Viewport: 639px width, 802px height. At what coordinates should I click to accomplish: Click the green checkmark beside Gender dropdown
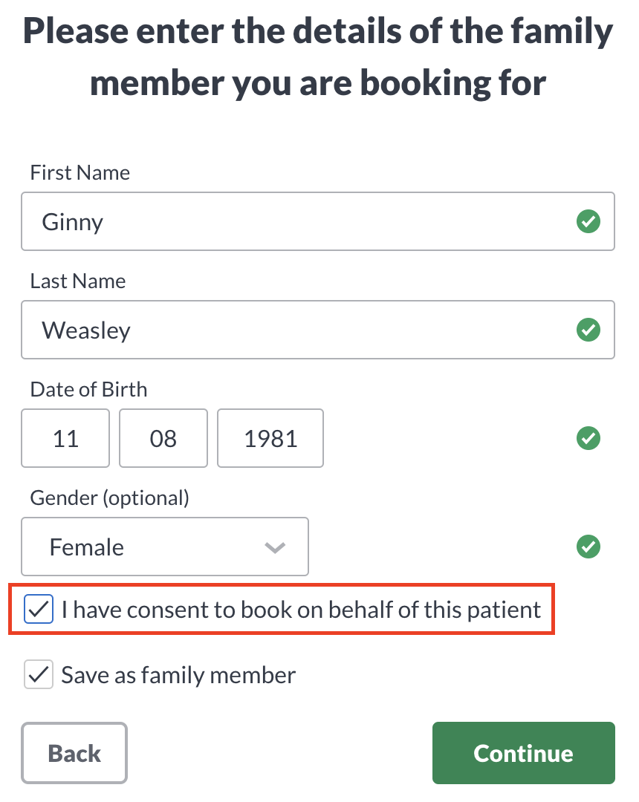[588, 547]
